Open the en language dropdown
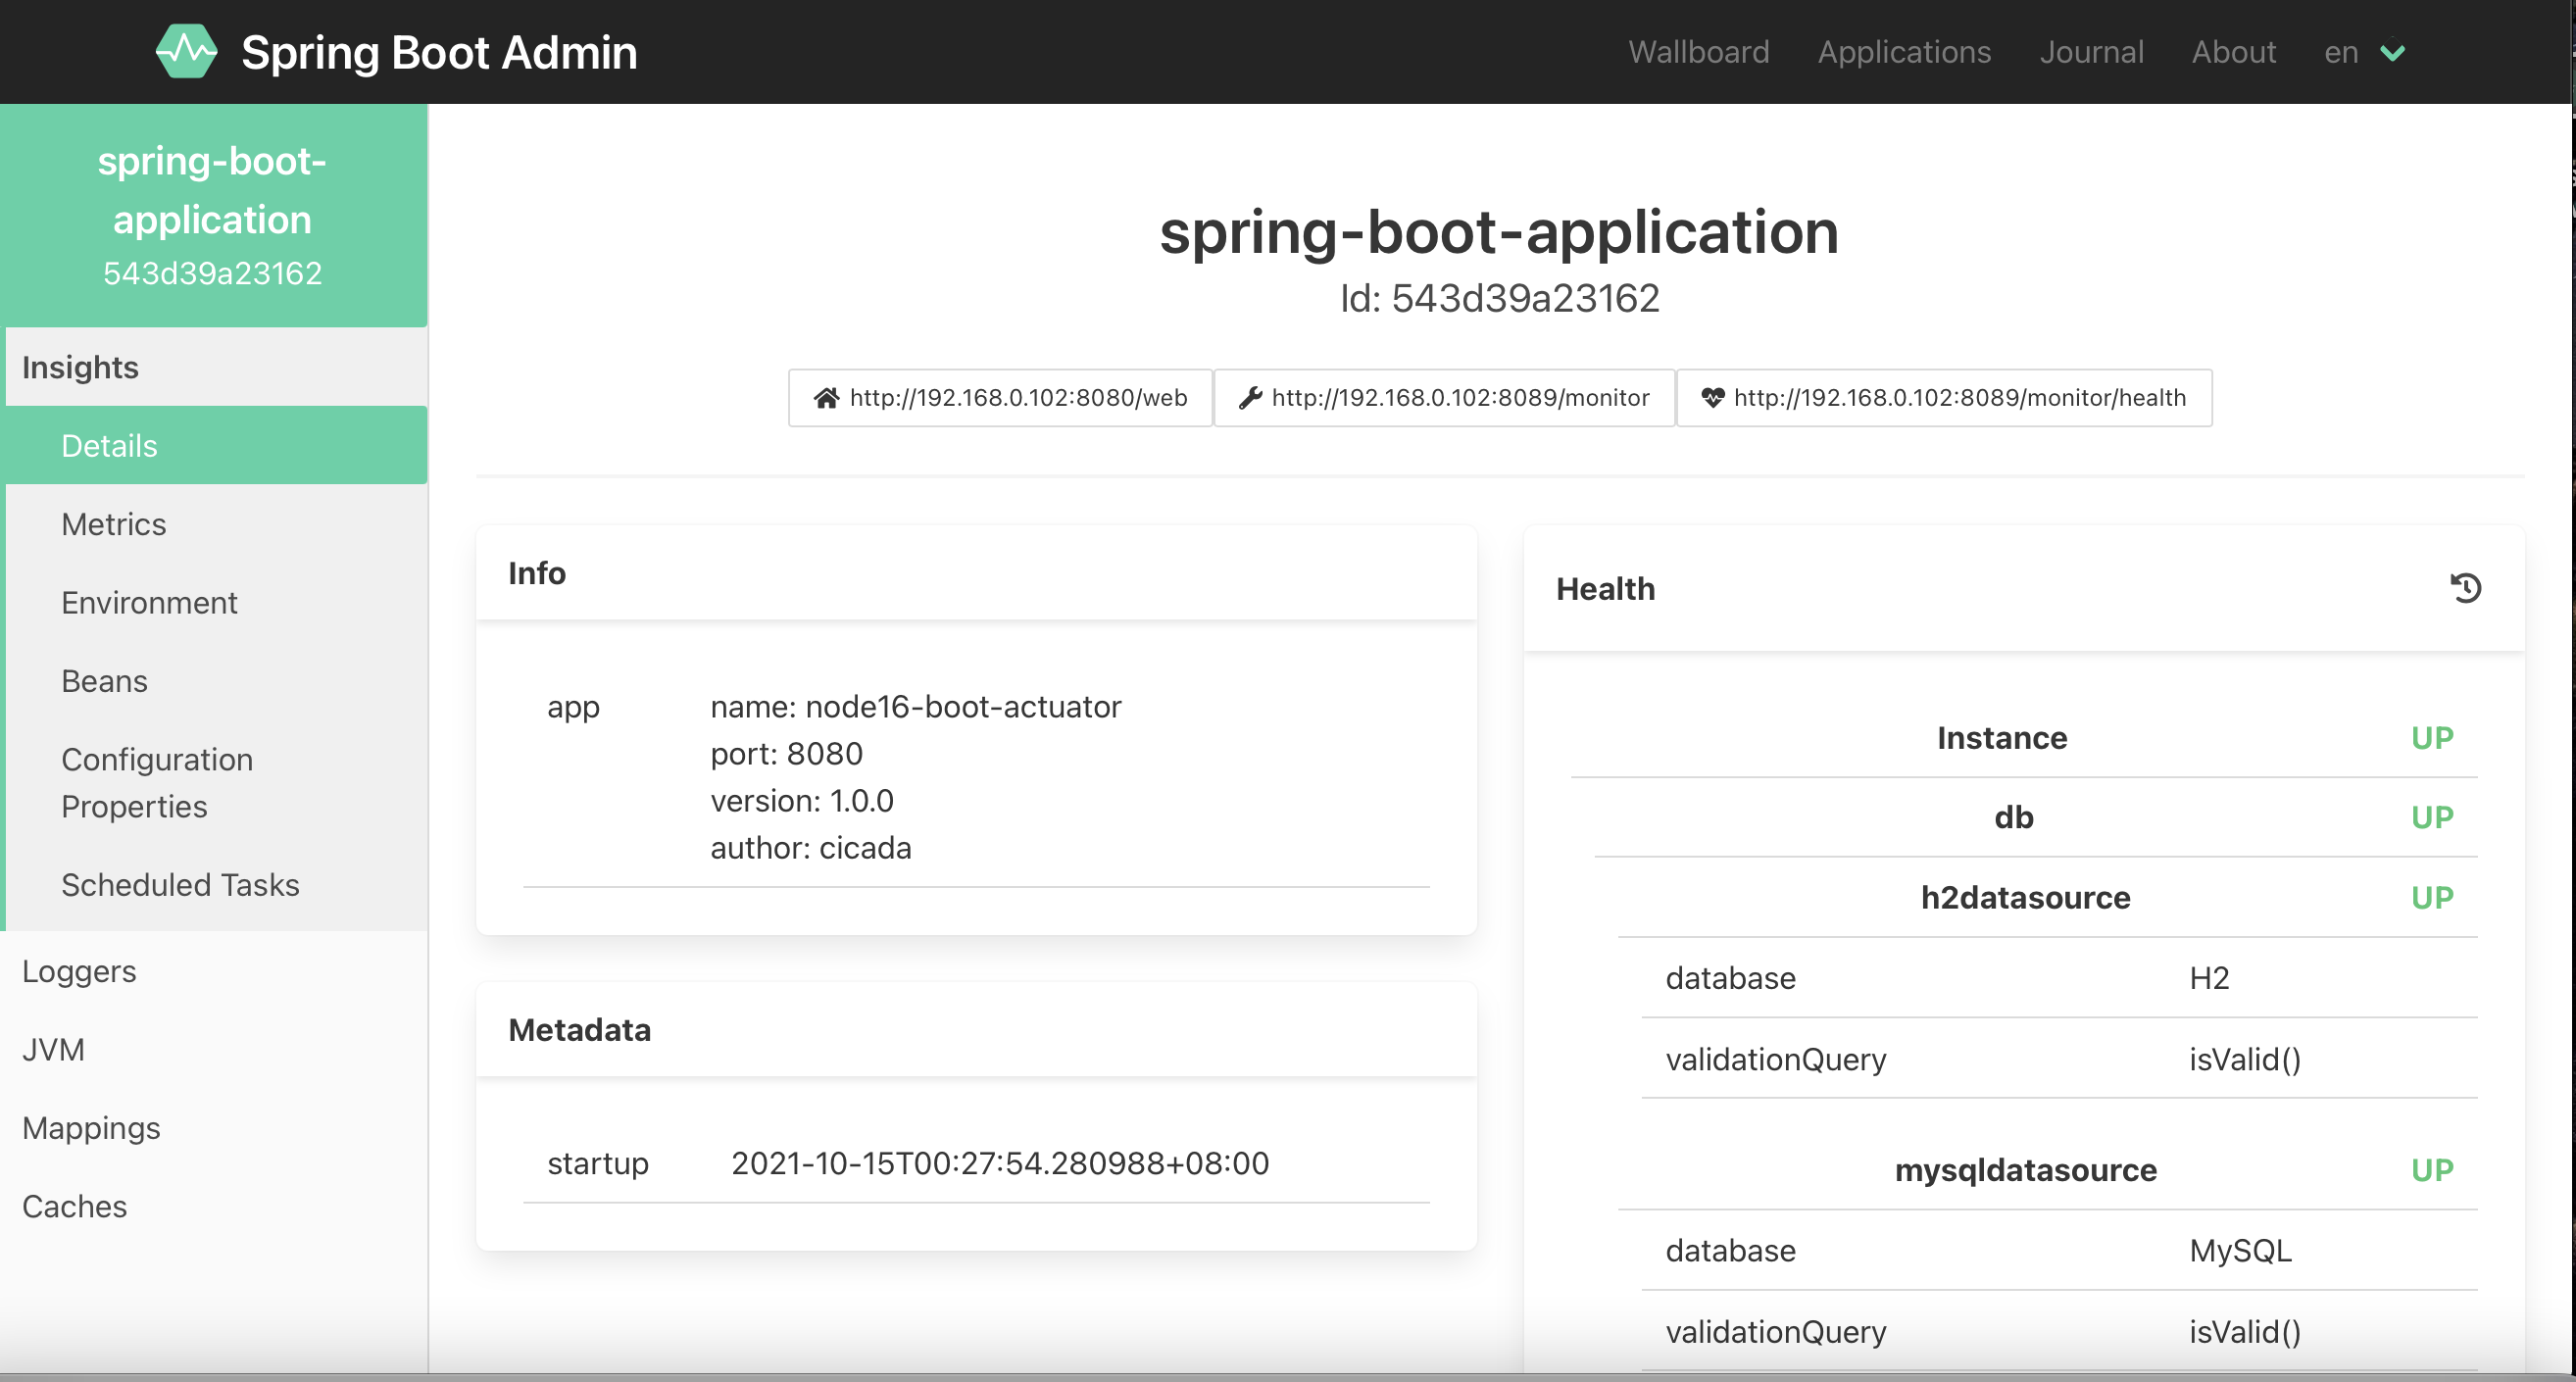The image size is (2576, 1382). pyautogui.click(x=2364, y=52)
